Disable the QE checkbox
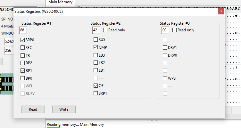The image size is (241, 128). [96, 86]
